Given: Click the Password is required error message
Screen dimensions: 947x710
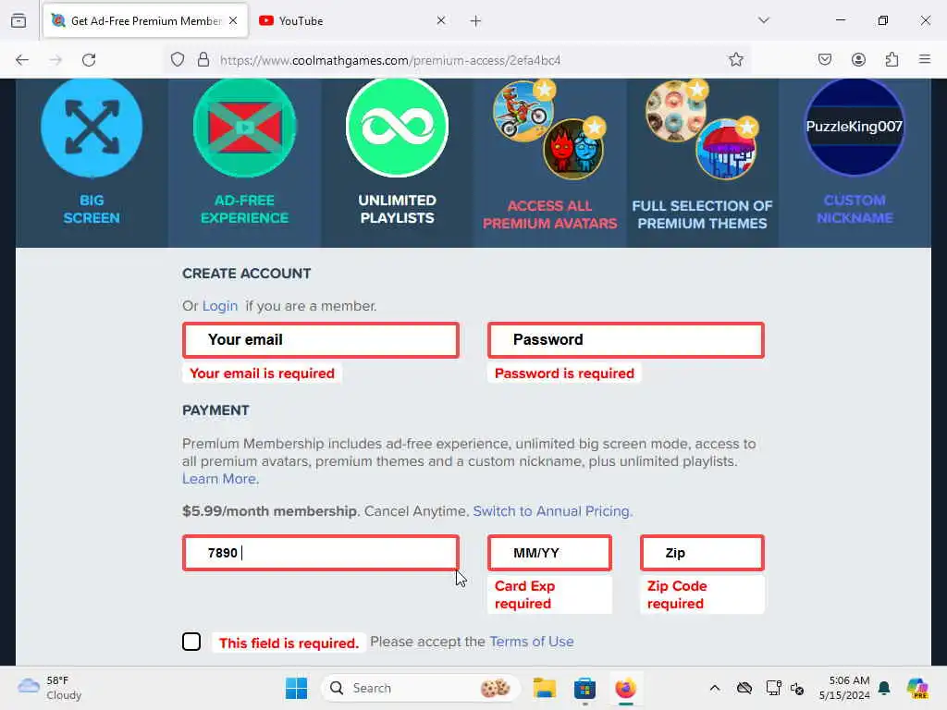Looking at the screenshot, I should pyautogui.click(x=564, y=373).
